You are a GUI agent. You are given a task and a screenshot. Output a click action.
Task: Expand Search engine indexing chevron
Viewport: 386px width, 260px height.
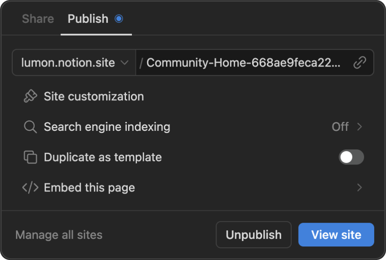360,127
